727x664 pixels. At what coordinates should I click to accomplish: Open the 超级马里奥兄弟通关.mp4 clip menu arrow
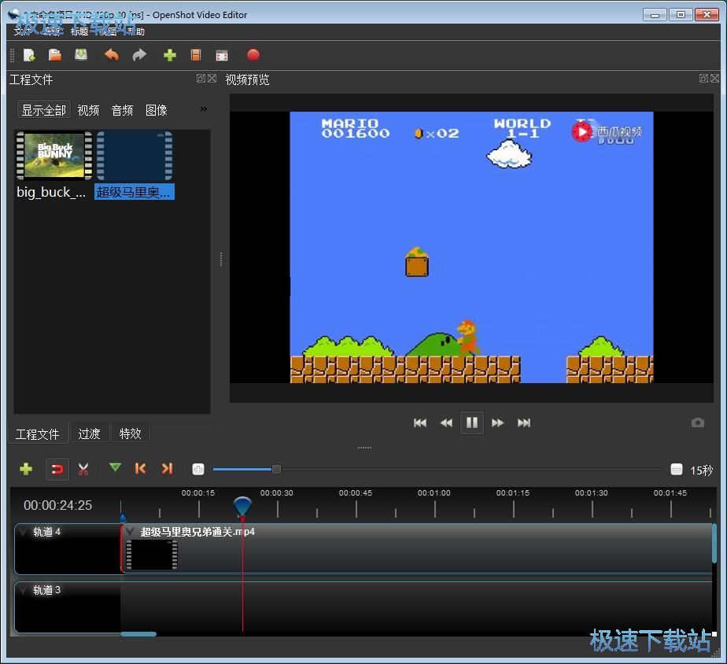131,531
